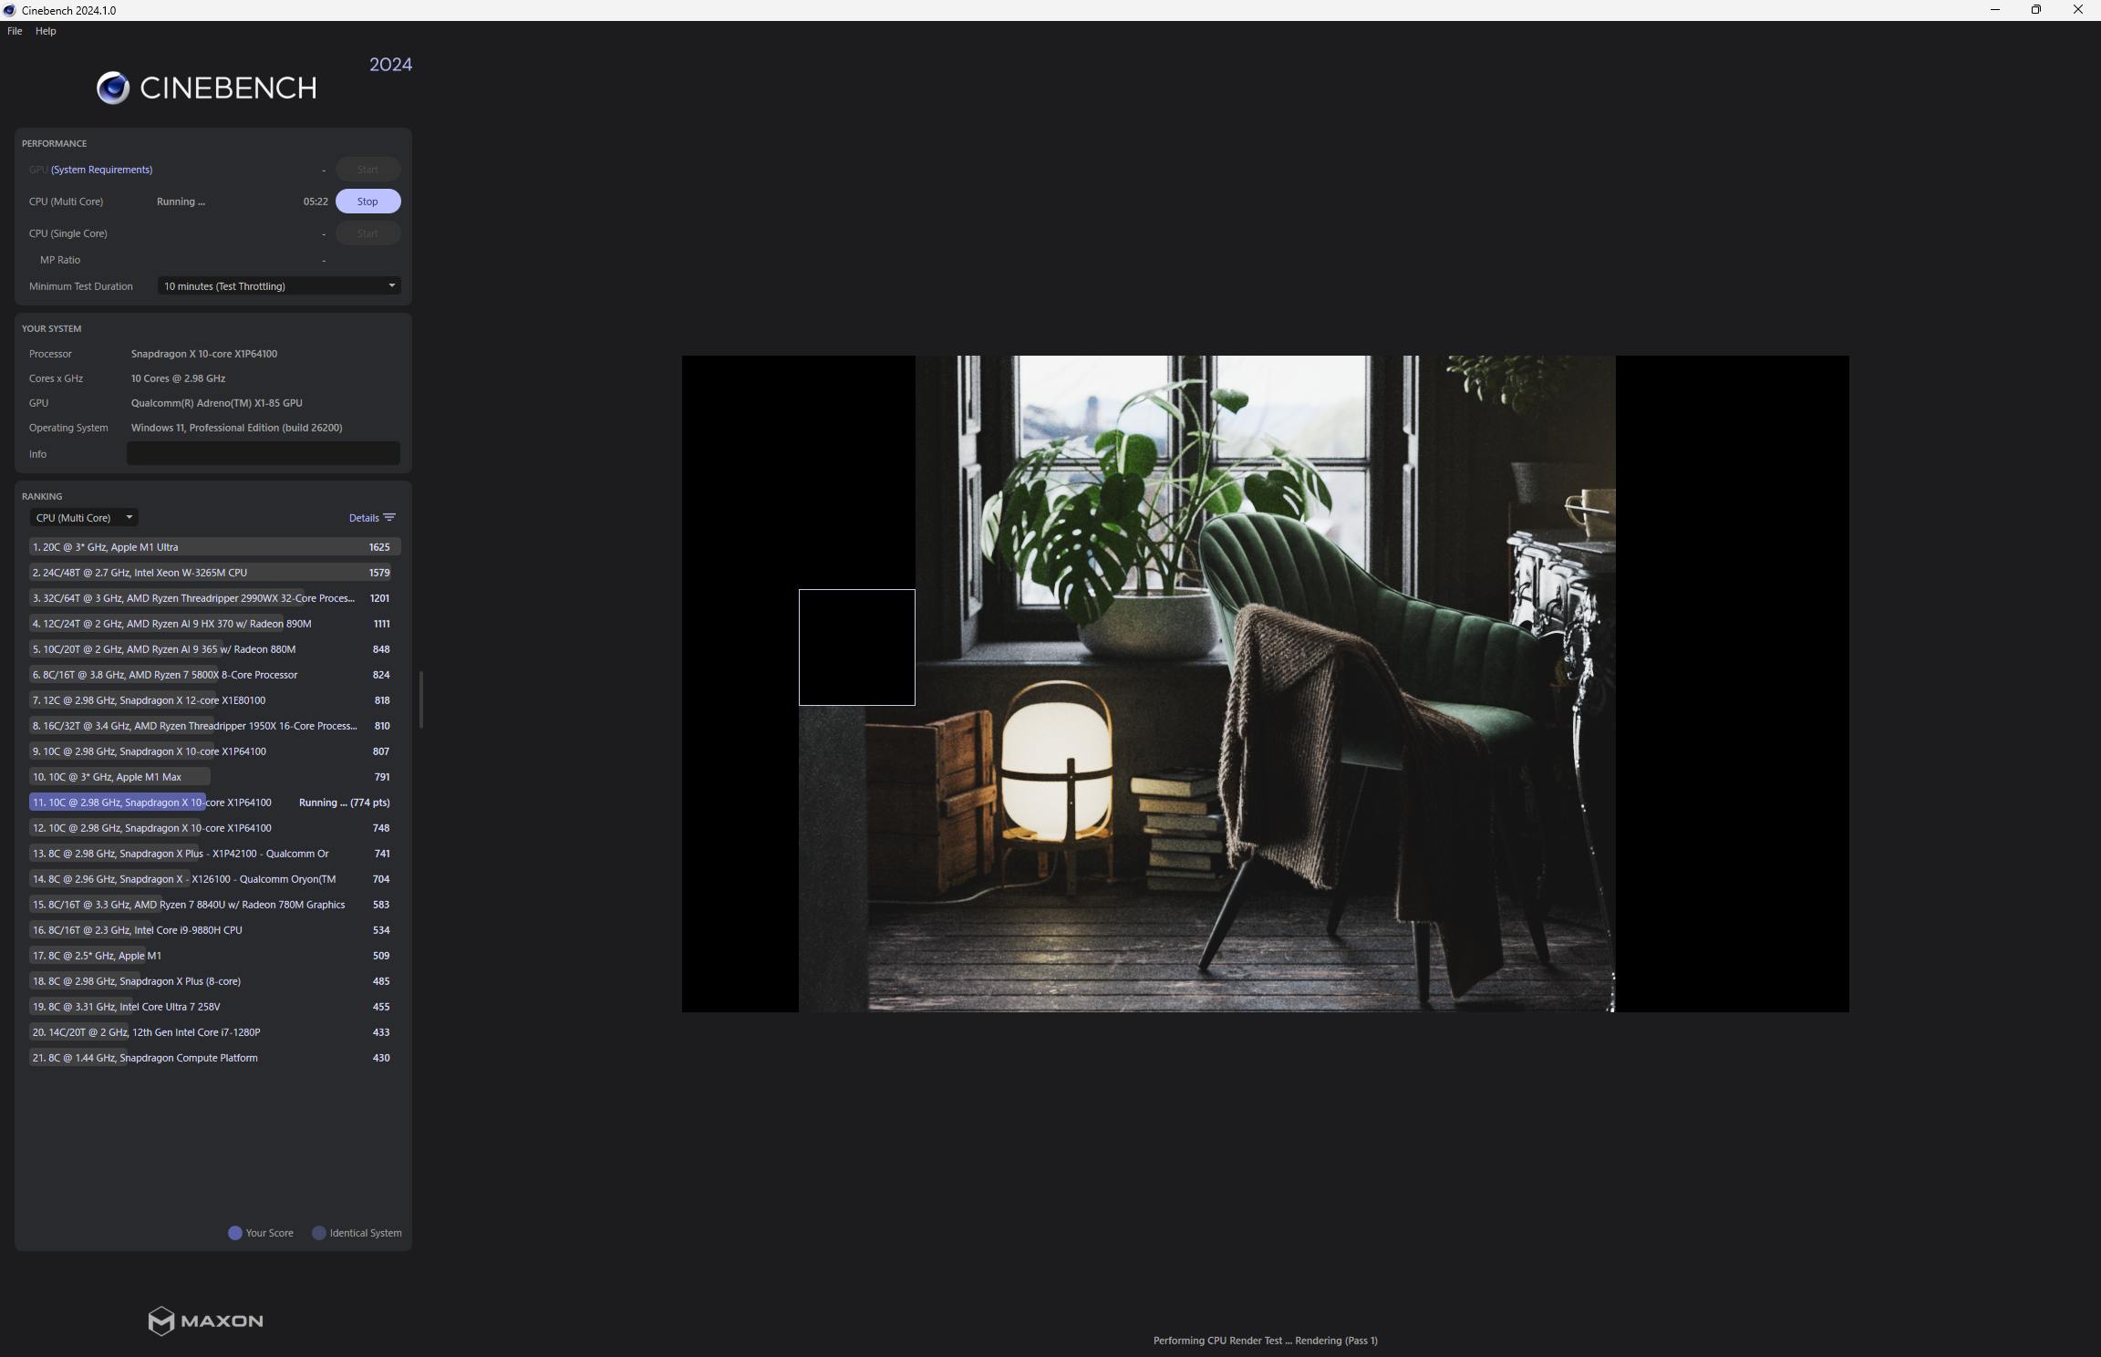The image size is (2101, 1357).
Task: Open the Help menu
Action: (x=45, y=30)
